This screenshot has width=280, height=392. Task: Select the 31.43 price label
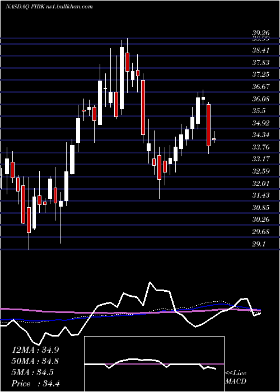pos(260,195)
